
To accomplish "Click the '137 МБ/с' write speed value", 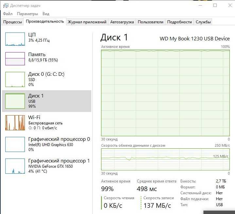I will click(x=157, y=205).
